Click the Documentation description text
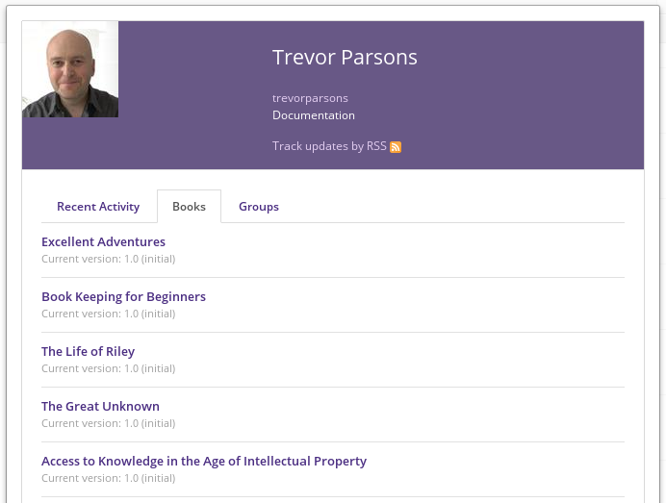The width and height of the screenshot is (666, 503). (x=314, y=115)
